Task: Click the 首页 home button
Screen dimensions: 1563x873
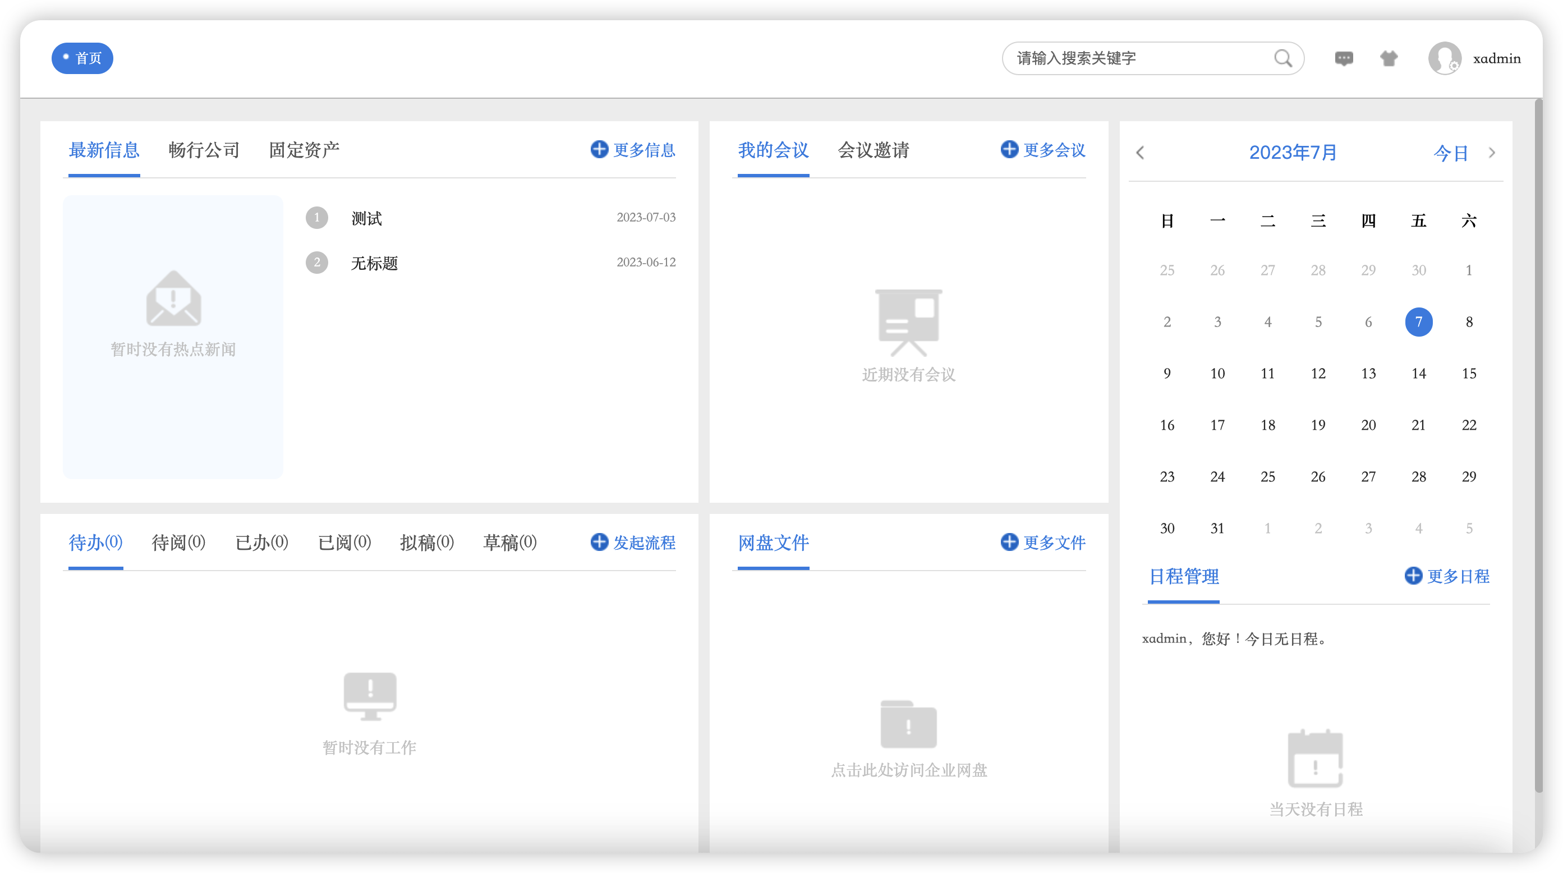Action: [82, 58]
